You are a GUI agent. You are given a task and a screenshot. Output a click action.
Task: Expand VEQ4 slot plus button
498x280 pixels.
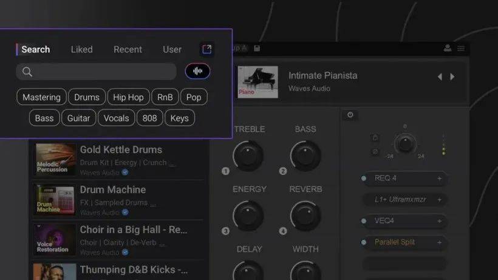click(440, 221)
